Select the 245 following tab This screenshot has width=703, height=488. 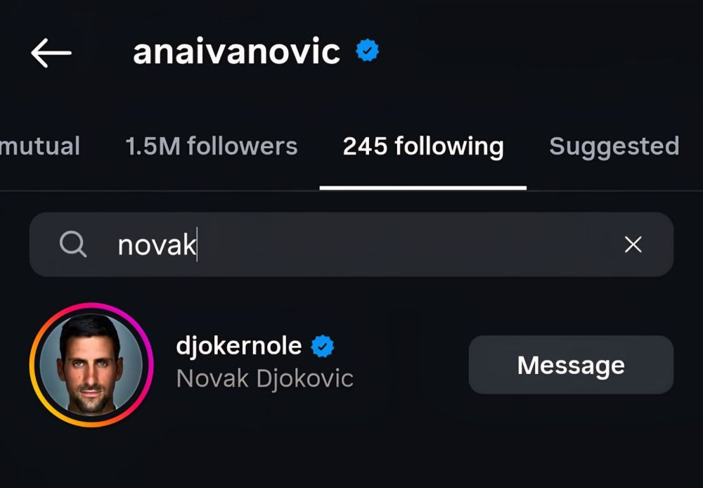click(x=423, y=147)
